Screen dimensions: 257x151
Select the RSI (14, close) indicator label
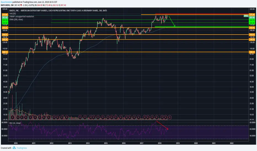[x=15, y=123]
